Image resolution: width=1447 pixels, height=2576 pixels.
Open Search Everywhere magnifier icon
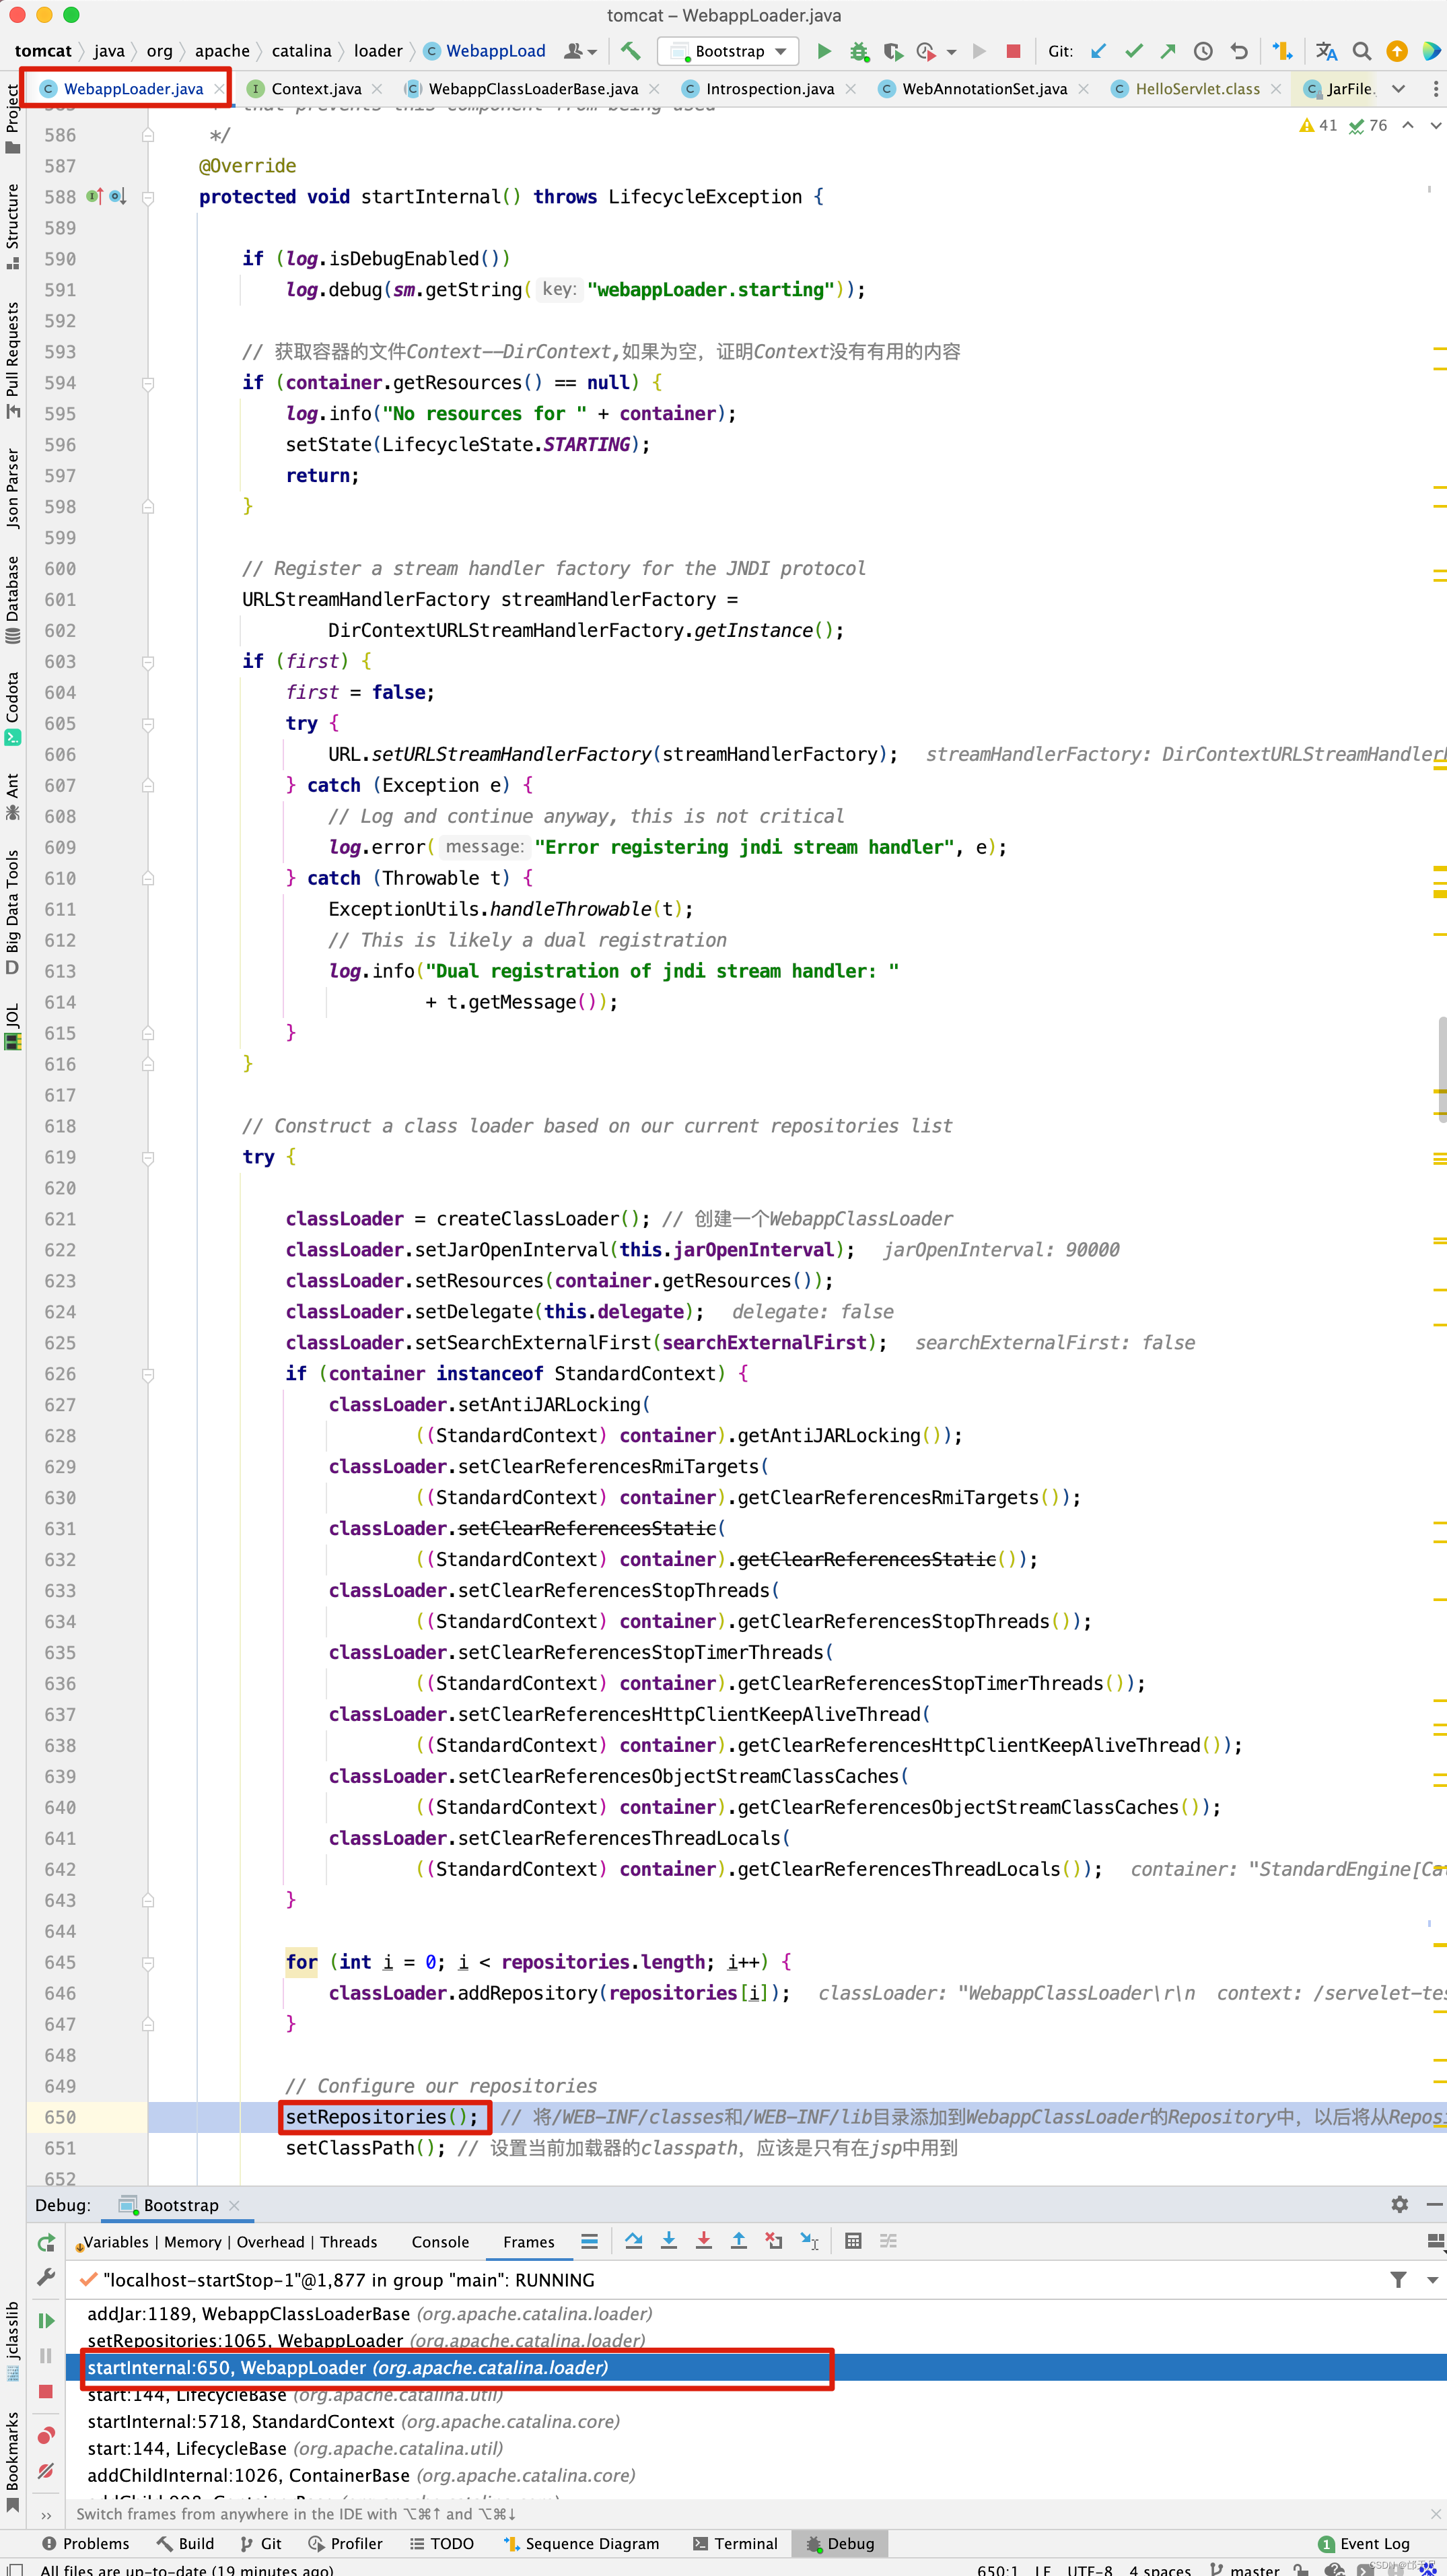point(1361,51)
